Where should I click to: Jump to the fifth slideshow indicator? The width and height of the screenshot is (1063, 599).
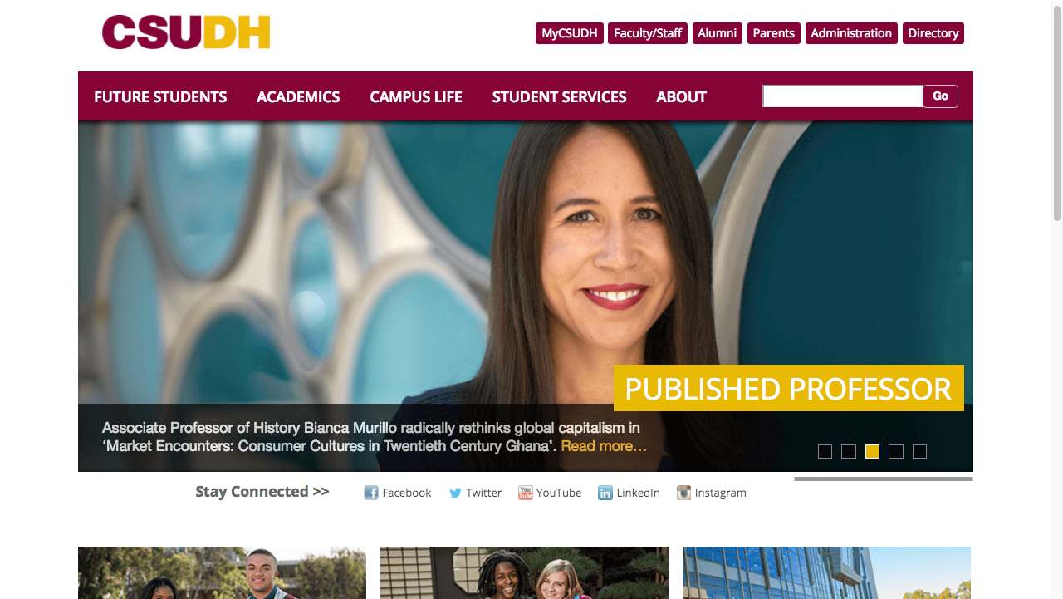919,451
